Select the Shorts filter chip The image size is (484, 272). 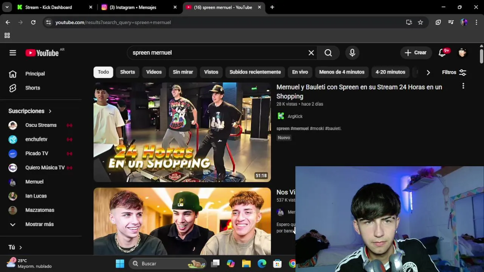[127, 72]
